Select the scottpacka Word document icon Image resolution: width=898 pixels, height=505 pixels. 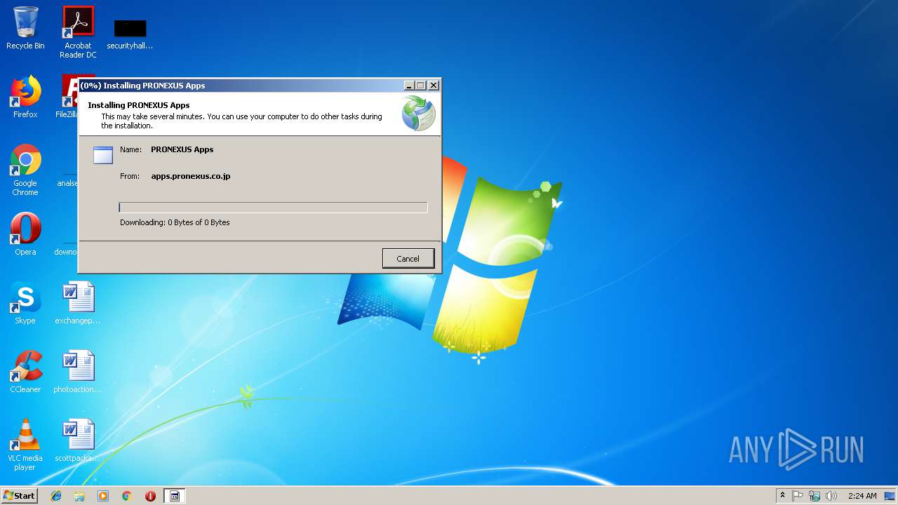[78, 440]
